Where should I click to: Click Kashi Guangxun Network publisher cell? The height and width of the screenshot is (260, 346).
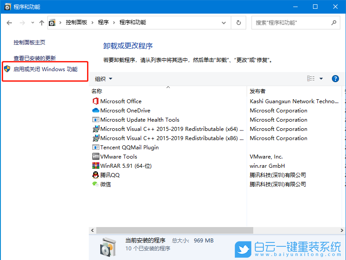294,101
